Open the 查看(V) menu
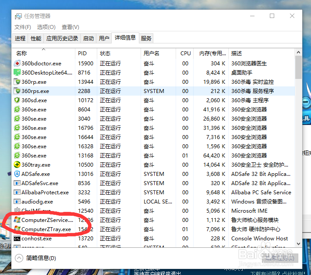The image size is (311, 275). pyautogui.click(x=71, y=27)
